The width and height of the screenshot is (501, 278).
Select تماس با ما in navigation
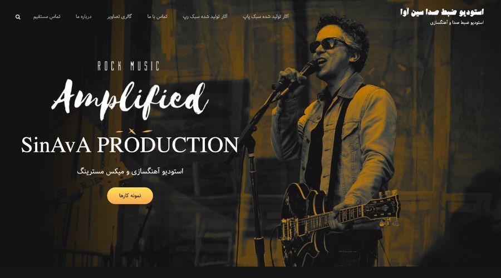tap(157, 16)
